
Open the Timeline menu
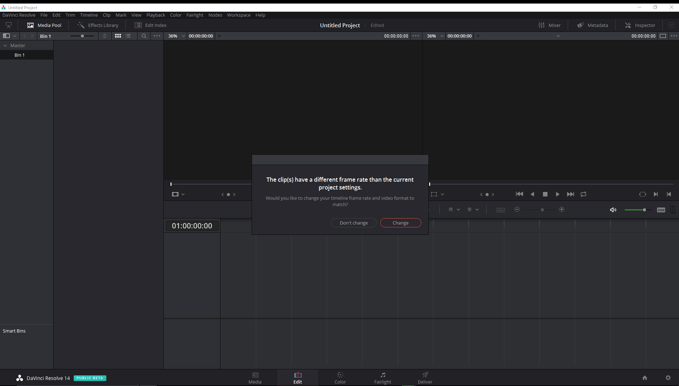(x=89, y=15)
